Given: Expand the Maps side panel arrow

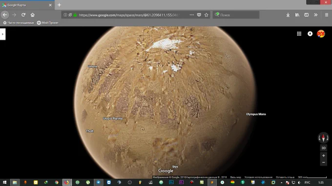Looking at the screenshot, I should tap(2, 34).
